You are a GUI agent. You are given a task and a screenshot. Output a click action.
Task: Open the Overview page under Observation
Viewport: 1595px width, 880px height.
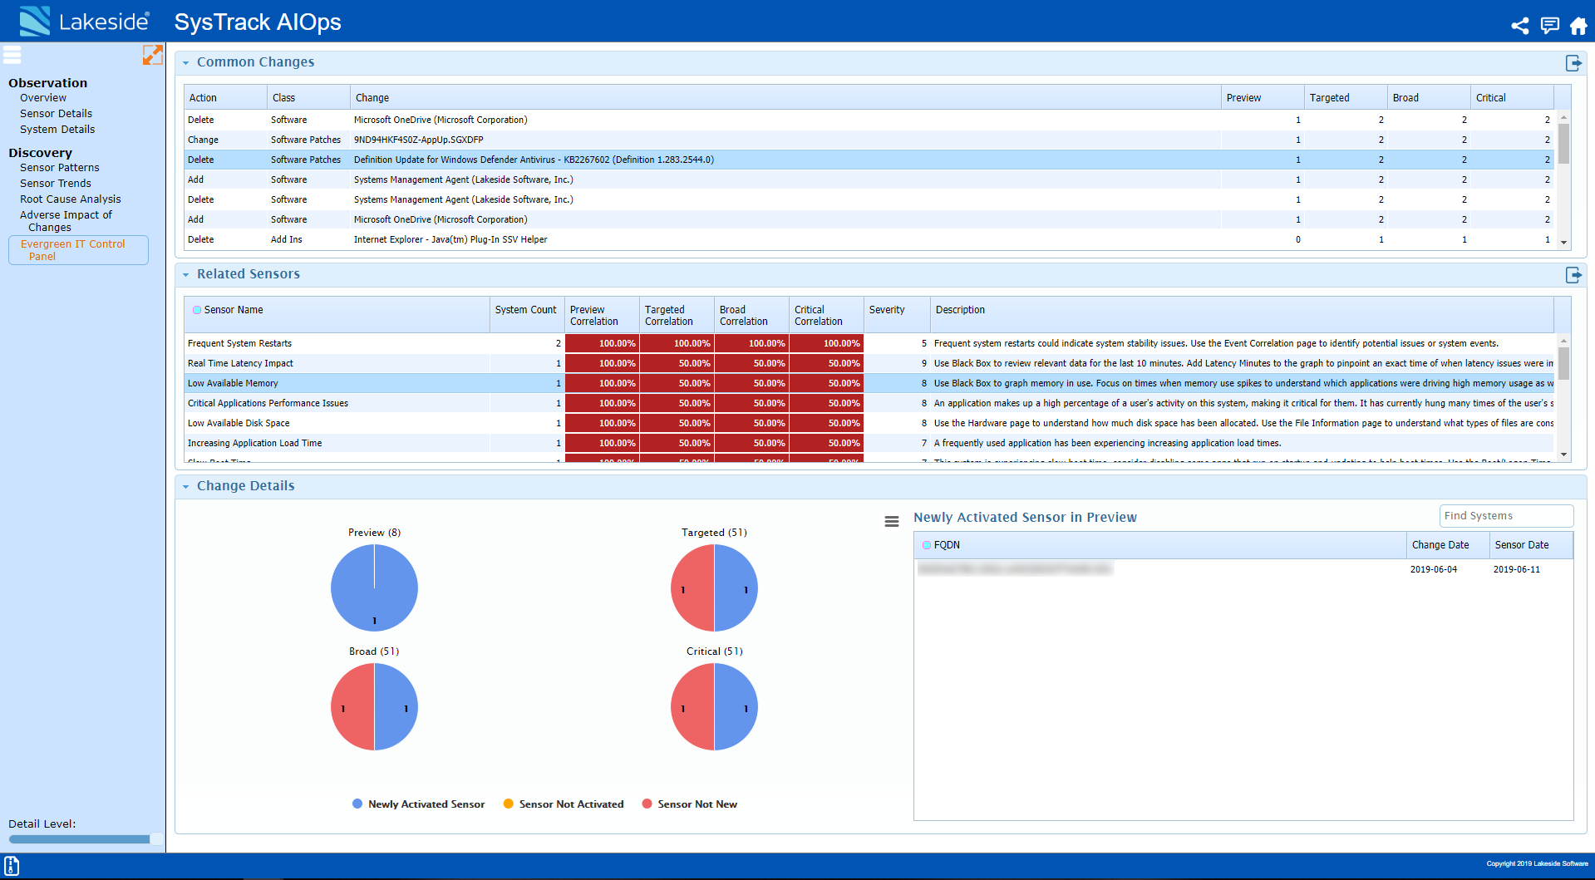coord(42,97)
